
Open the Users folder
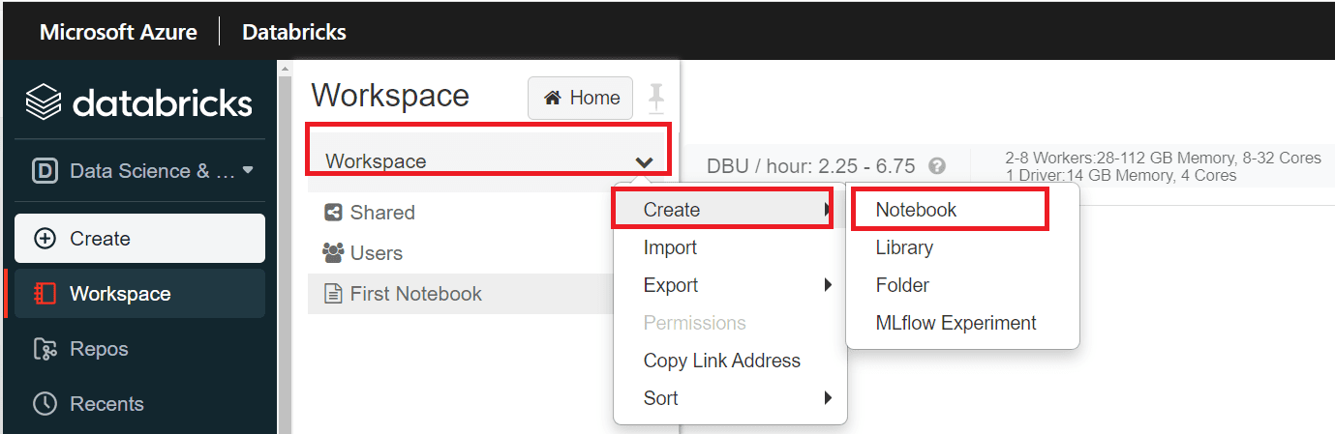click(376, 253)
